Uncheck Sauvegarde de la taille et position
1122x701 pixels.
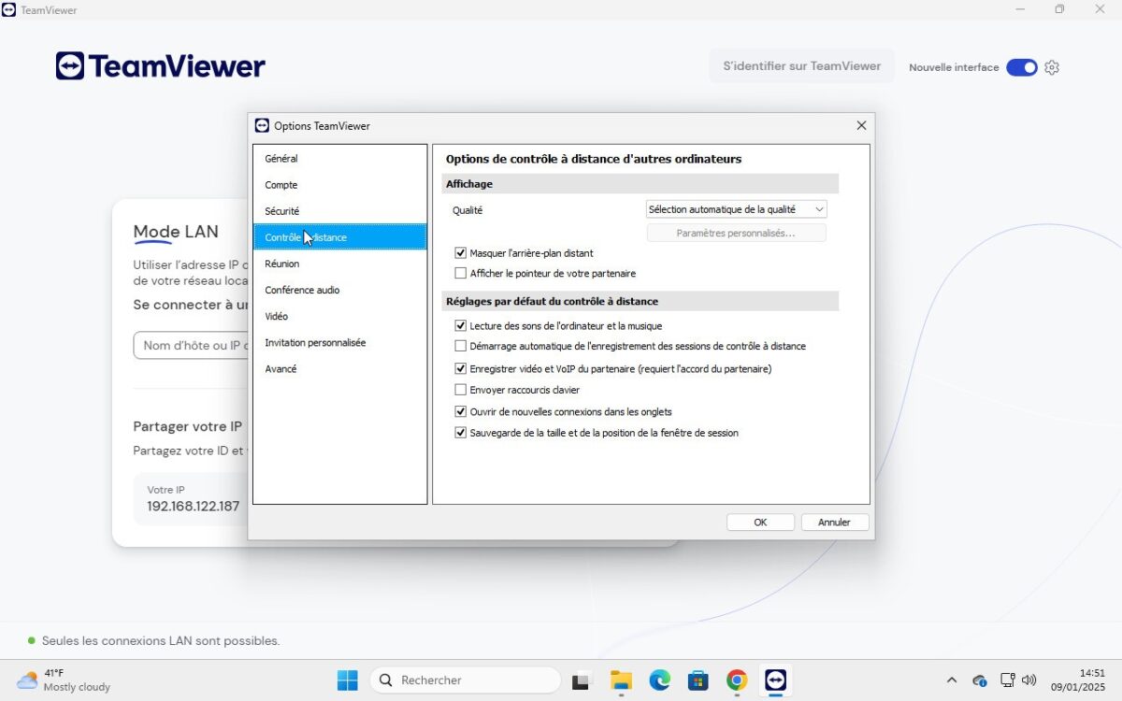pyautogui.click(x=460, y=433)
